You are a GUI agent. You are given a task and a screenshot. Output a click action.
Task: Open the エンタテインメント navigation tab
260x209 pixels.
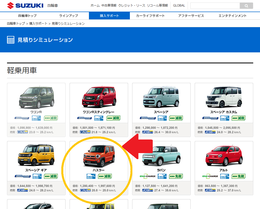(x=232, y=16)
